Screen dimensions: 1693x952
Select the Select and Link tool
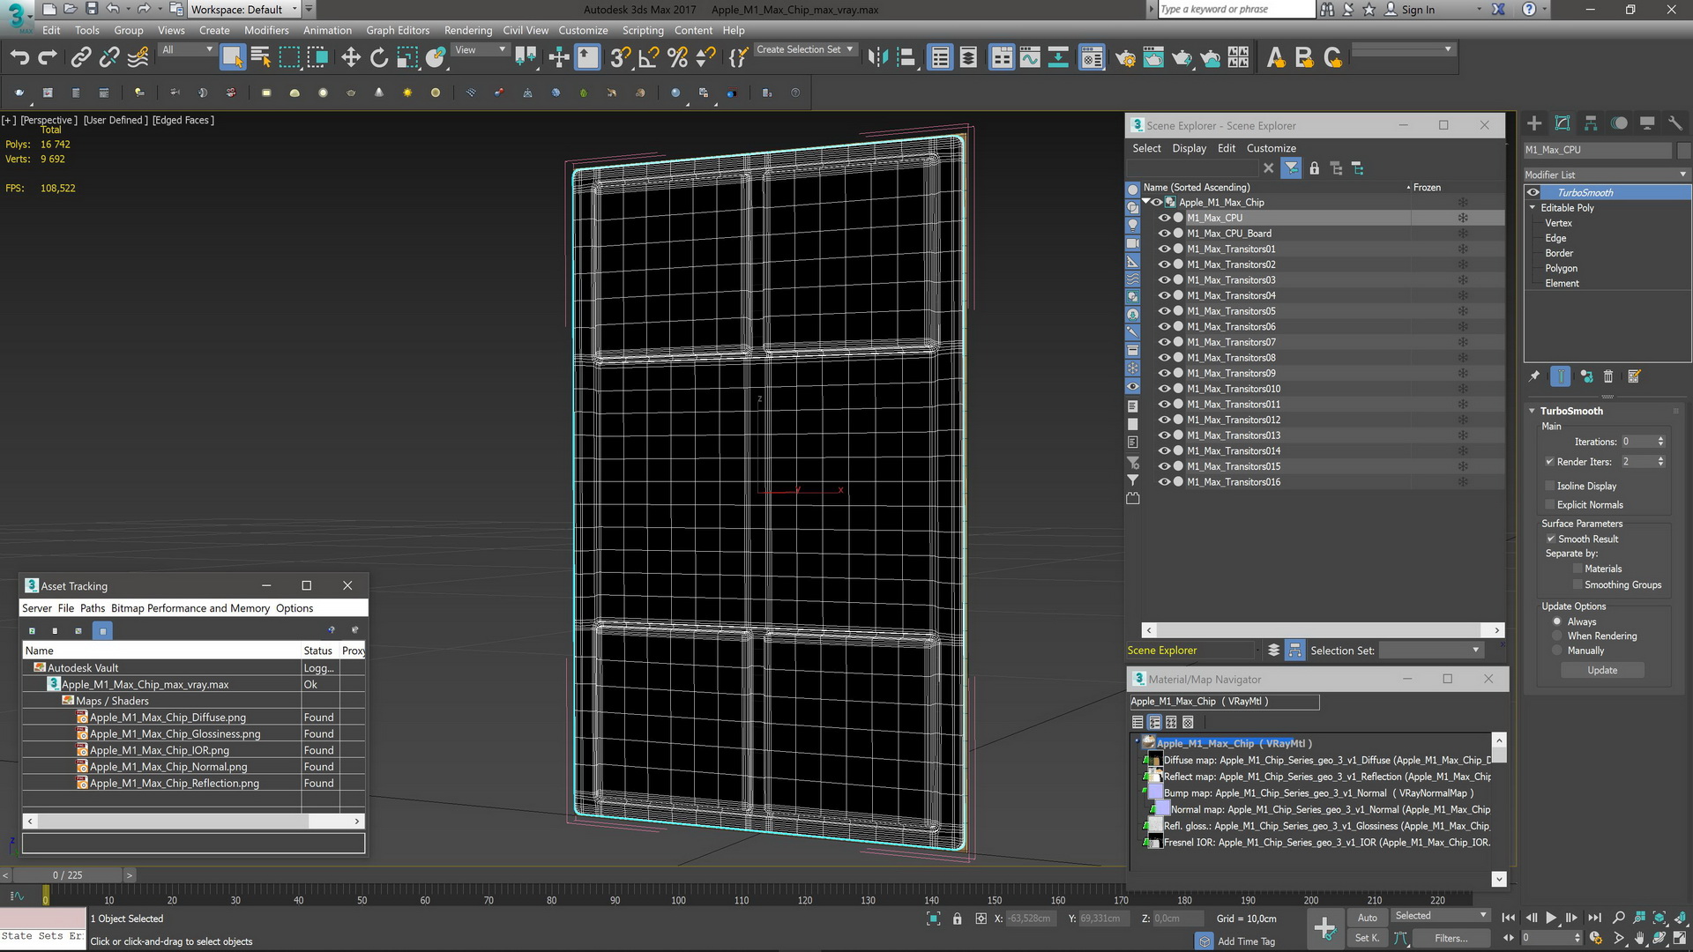point(80,58)
